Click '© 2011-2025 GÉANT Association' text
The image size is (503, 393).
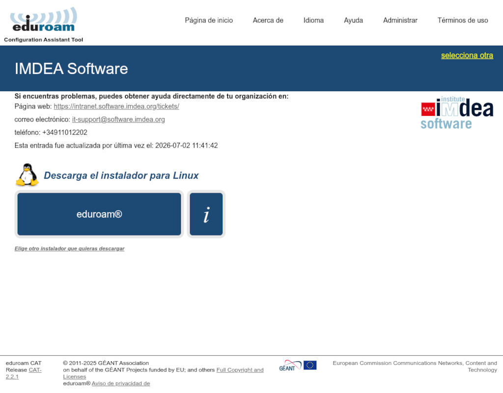tap(106, 363)
